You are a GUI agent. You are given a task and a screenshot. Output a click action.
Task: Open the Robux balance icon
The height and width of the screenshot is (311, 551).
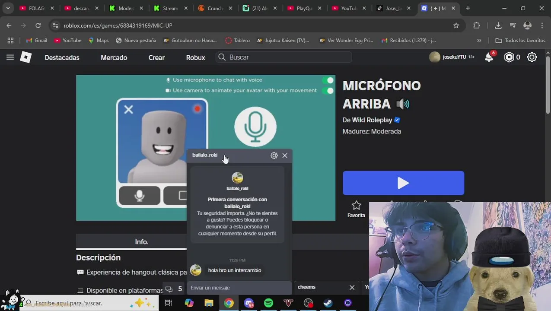tap(510, 57)
